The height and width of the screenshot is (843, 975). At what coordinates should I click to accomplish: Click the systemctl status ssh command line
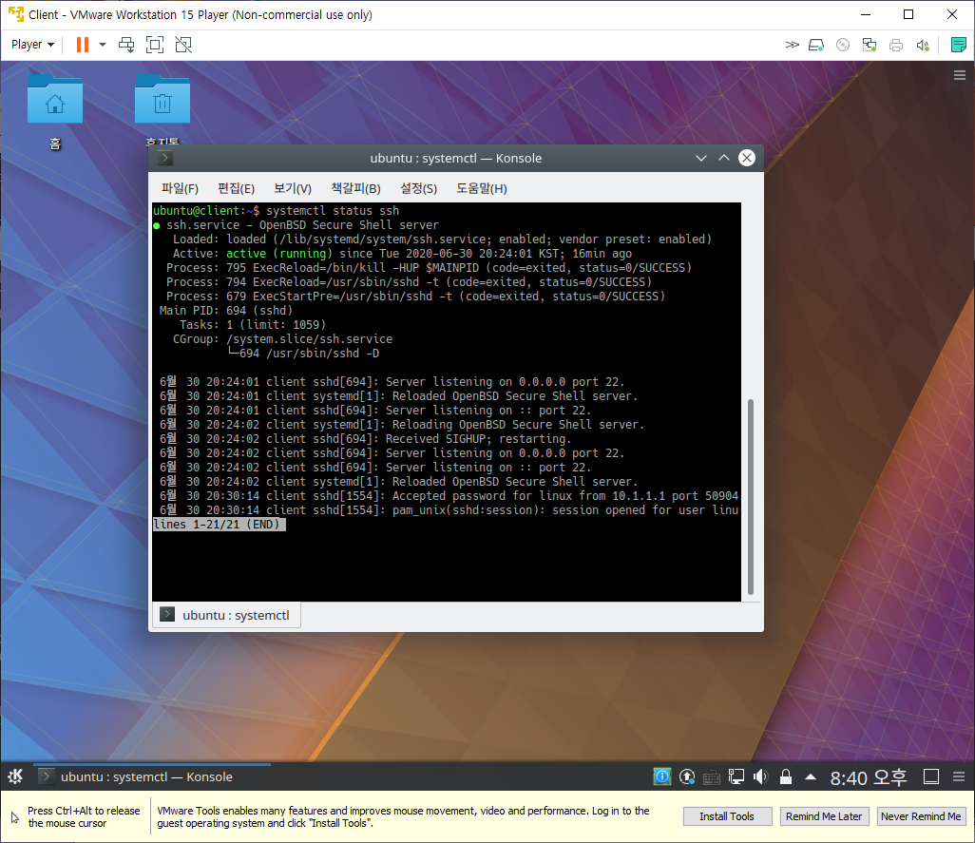pyautogui.click(x=333, y=211)
